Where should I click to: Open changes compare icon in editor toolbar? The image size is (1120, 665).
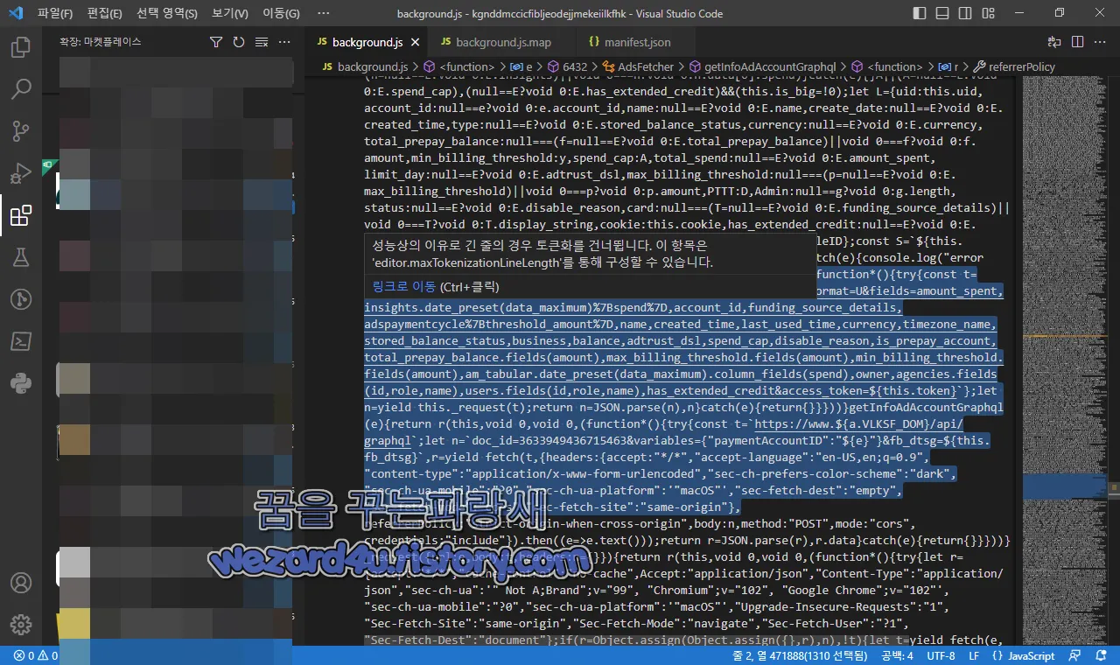click(1054, 42)
